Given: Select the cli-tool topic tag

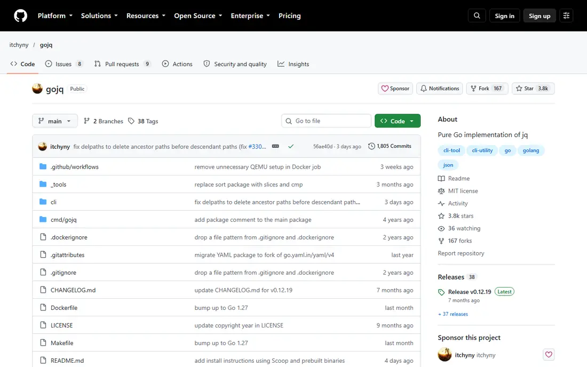Looking at the screenshot, I should [451, 150].
